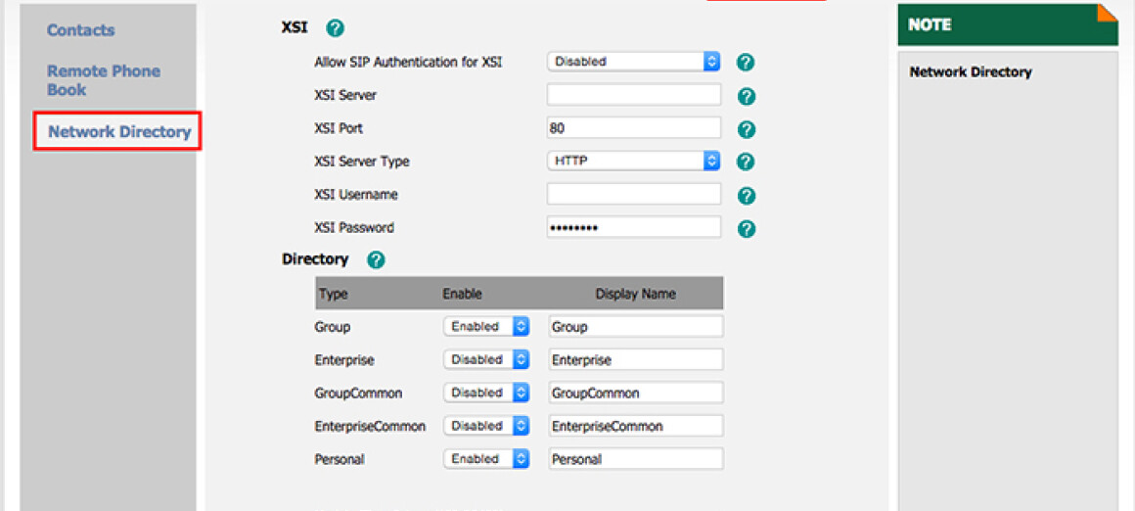This screenshot has width=1135, height=511.
Task: Change GroupCommon enable setting dropdown
Action: 486,393
